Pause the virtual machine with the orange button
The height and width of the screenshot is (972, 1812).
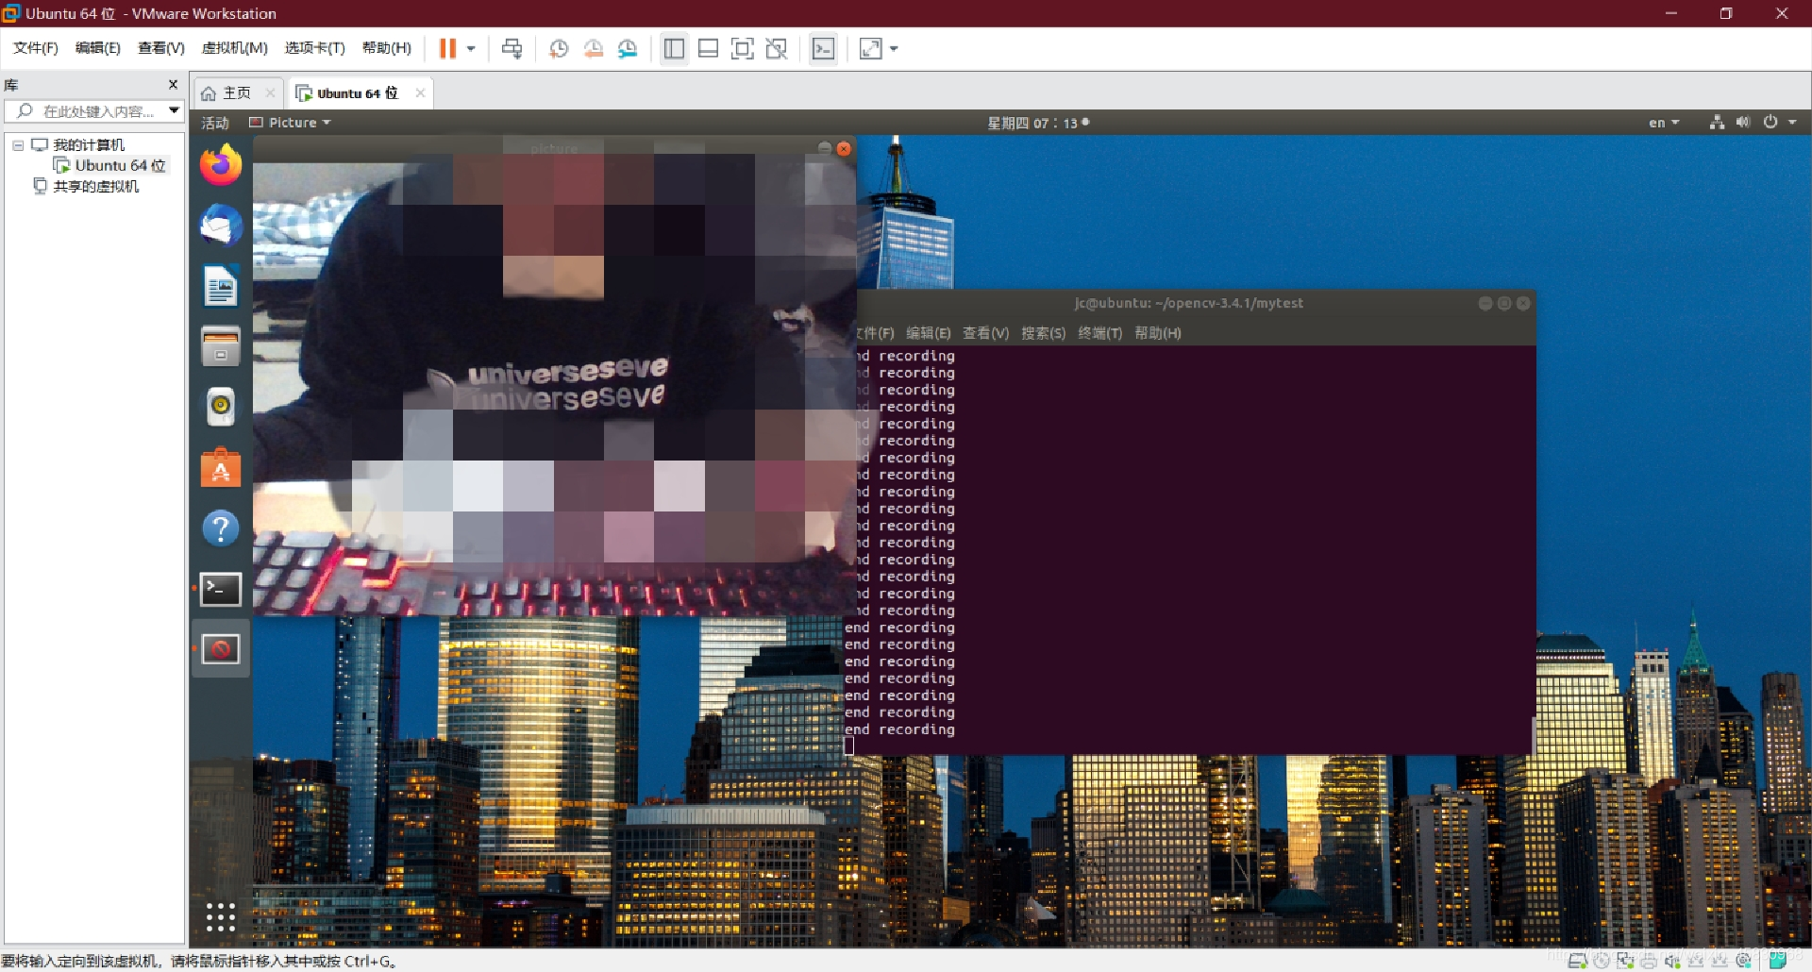447,48
